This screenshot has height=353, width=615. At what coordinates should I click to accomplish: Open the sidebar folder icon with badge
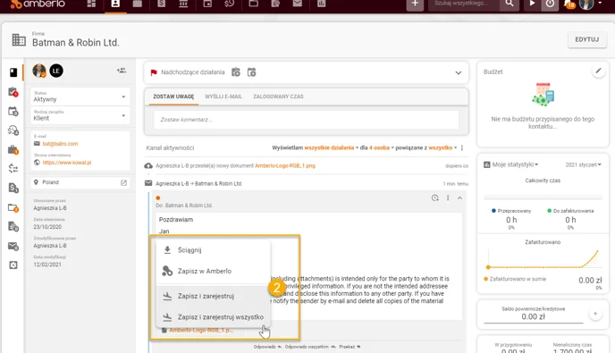13,207
